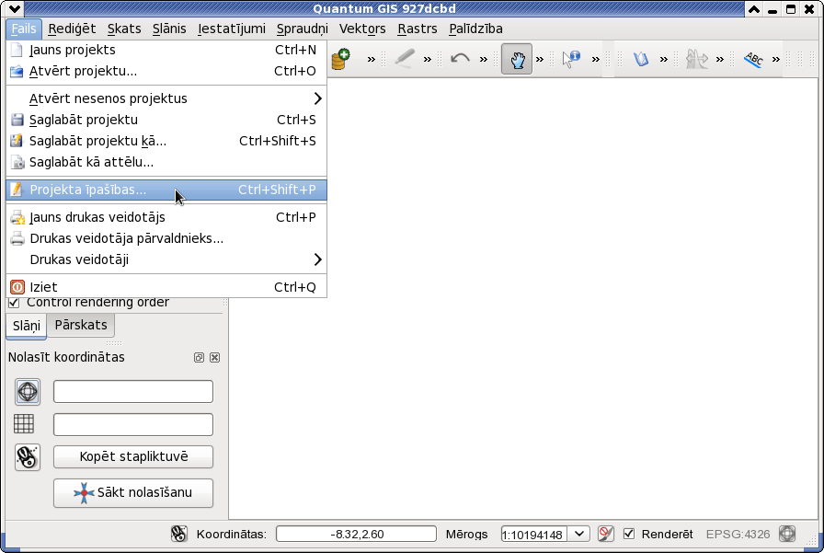
Task: Click the second coordinate capture text field
Action: click(x=133, y=425)
